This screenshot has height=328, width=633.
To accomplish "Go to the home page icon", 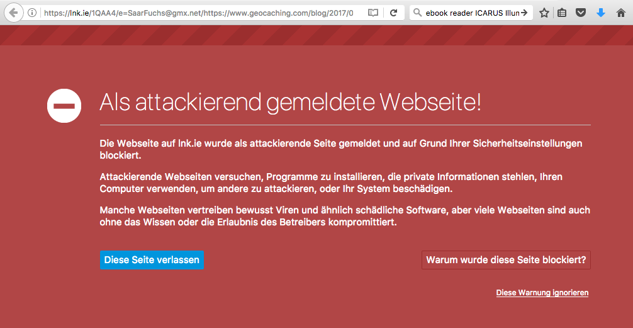I will 621,13.
